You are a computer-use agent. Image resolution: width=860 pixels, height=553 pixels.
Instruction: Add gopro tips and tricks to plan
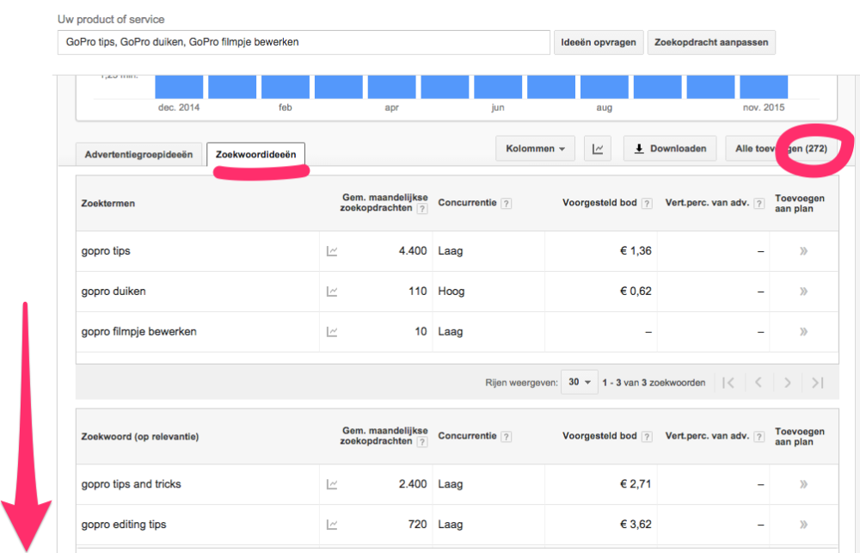pos(803,484)
